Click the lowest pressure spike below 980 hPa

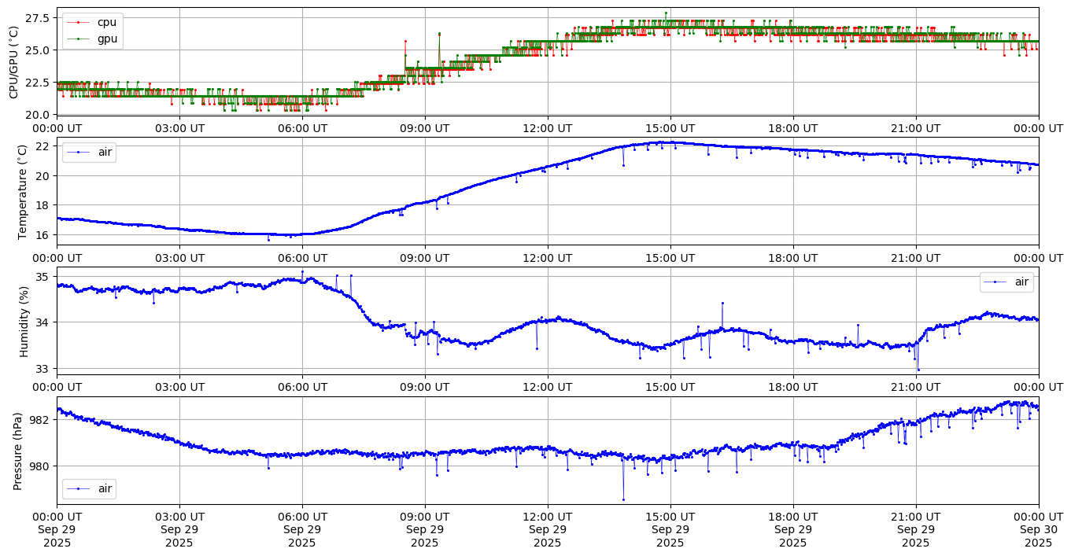click(623, 499)
